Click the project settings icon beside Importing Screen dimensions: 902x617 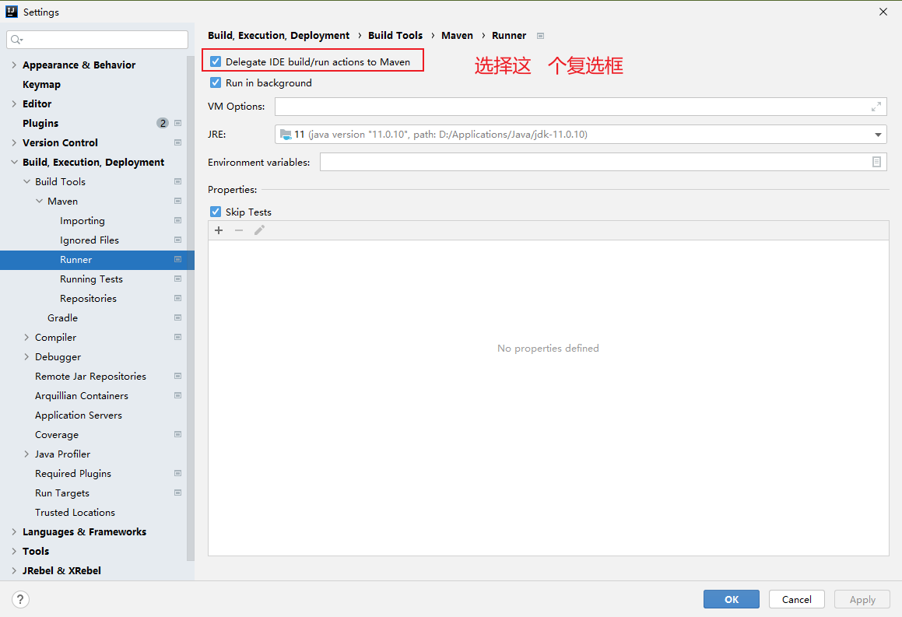click(177, 221)
